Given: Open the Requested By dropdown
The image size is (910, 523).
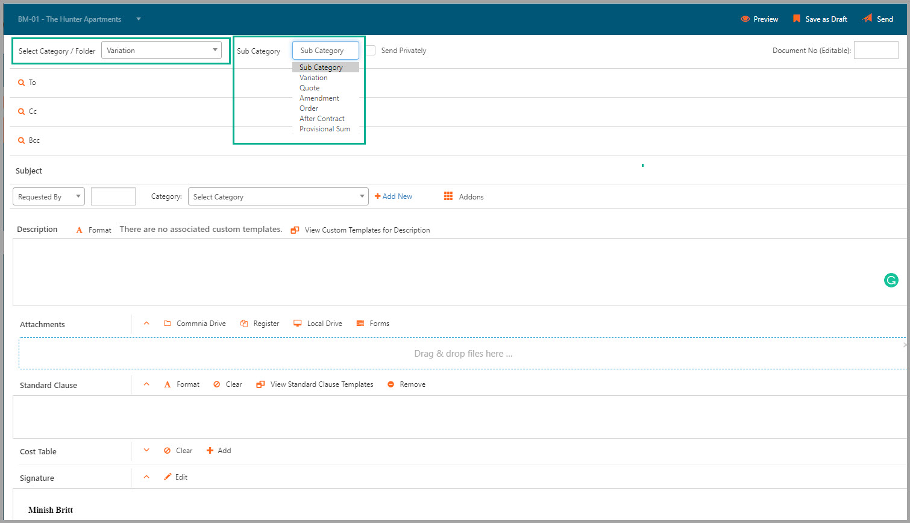Looking at the screenshot, I should point(49,196).
